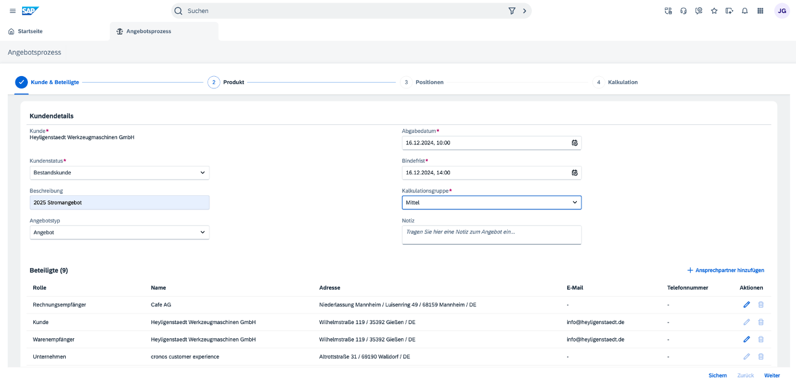796x389 pixels.
Task: Open the Abgabedatum calendar picker
Action: click(574, 143)
